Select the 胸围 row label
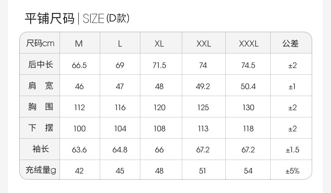The image size is (331, 193). (41, 107)
